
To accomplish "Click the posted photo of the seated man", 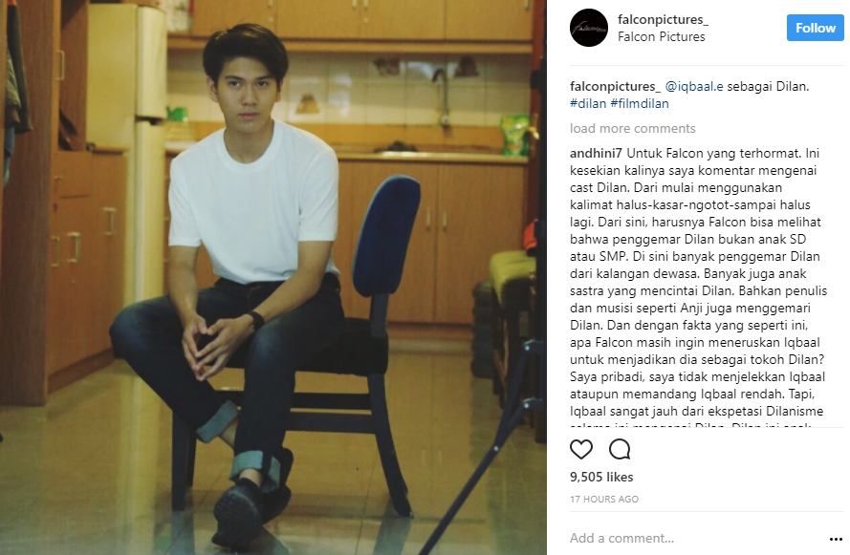I will click(273, 277).
